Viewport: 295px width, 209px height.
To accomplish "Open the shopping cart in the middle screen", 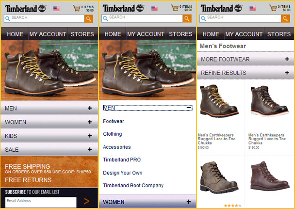I will pos(181,8).
